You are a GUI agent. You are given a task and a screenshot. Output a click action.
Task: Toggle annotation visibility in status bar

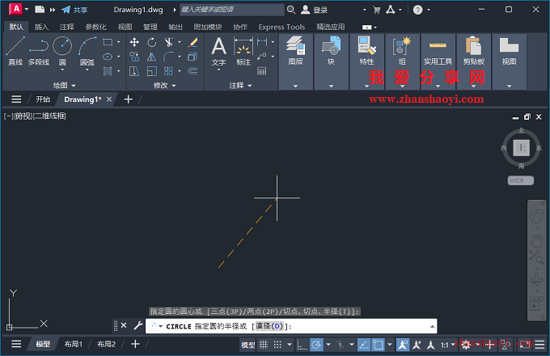(x=403, y=345)
